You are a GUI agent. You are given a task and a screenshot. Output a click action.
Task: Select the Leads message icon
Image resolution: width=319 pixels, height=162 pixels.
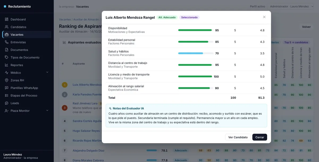point(7,103)
